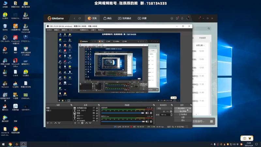Click the Windows Start button
This screenshot has height=147, width=261.
point(3,144)
